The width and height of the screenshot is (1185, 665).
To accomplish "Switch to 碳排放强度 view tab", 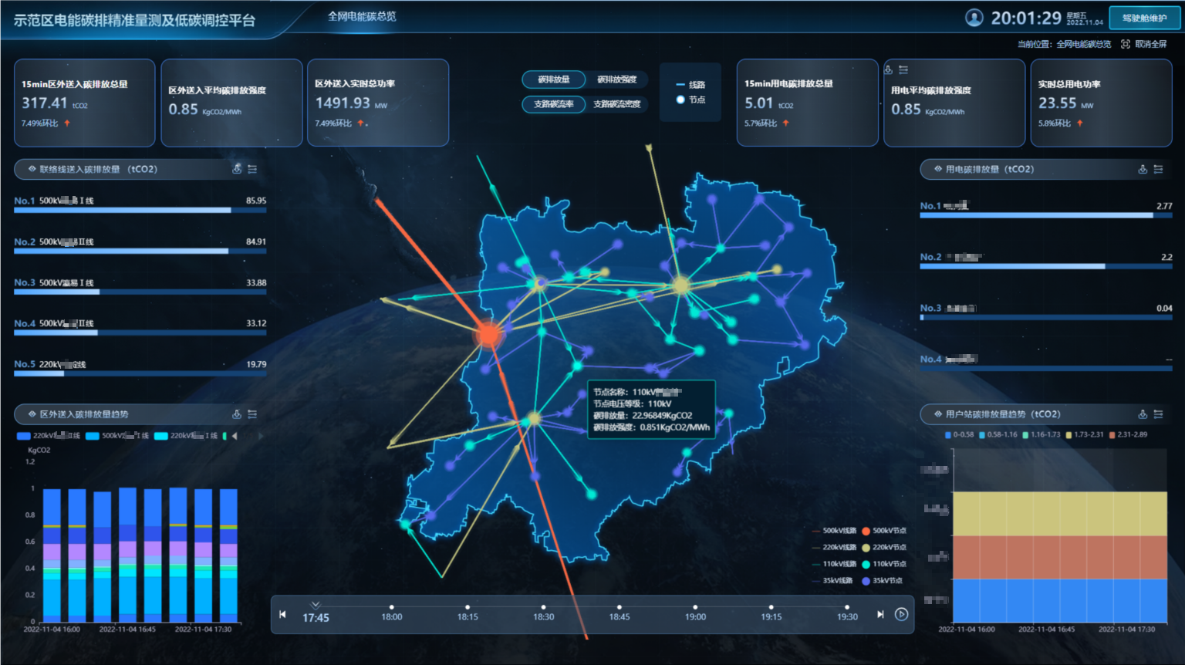I will click(616, 79).
